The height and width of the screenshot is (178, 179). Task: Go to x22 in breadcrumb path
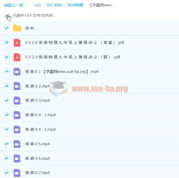38,5
